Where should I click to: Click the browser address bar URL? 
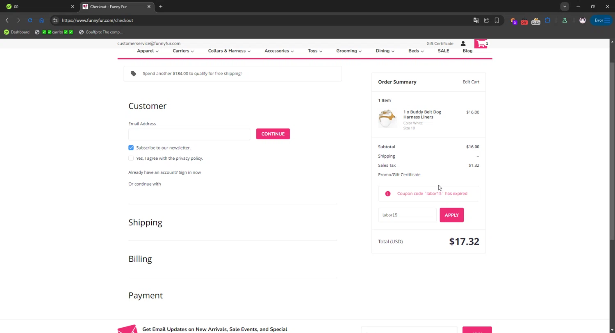click(x=97, y=20)
